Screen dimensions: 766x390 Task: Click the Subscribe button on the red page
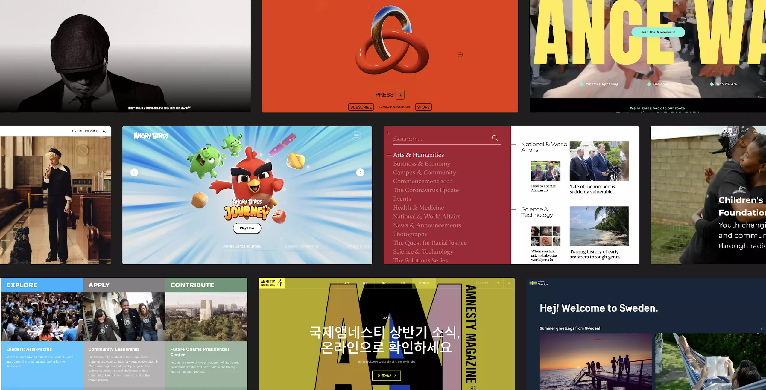coord(360,106)
